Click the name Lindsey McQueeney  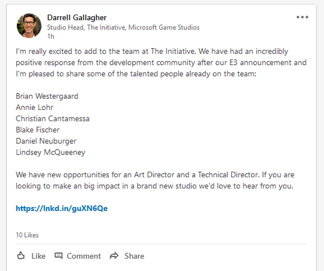click(x=51, y=152)
